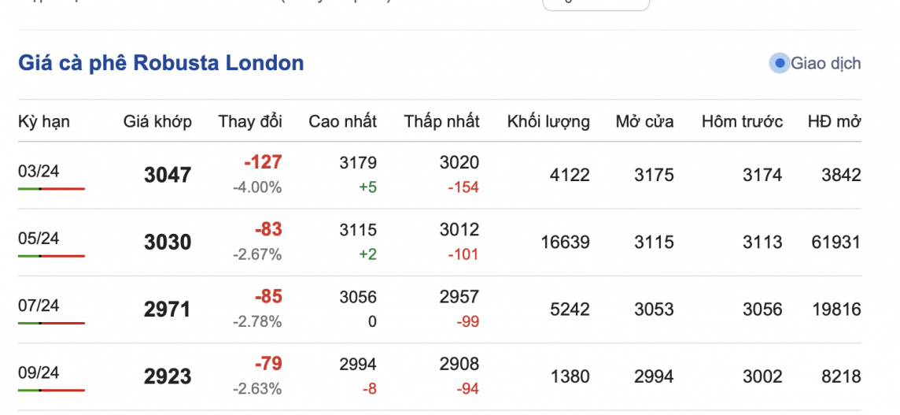The width and height of the screenshot is (900, 415).
Task: Click the HĐ mở column header
Action: click(834, 121)
